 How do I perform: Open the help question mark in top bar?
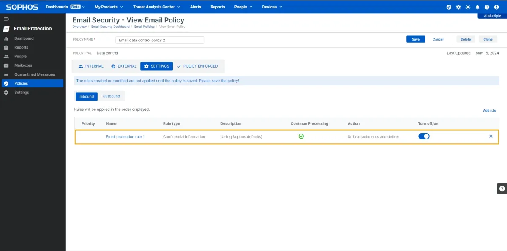(487, 7)
